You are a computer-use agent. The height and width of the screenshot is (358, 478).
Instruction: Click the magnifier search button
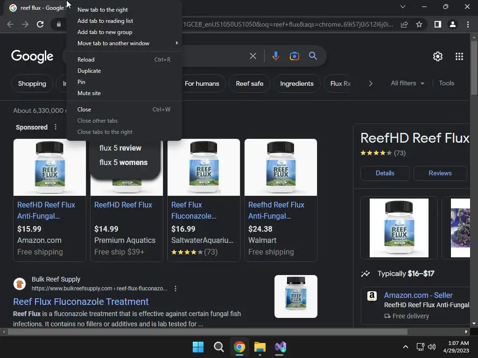[x=313, y=56]
